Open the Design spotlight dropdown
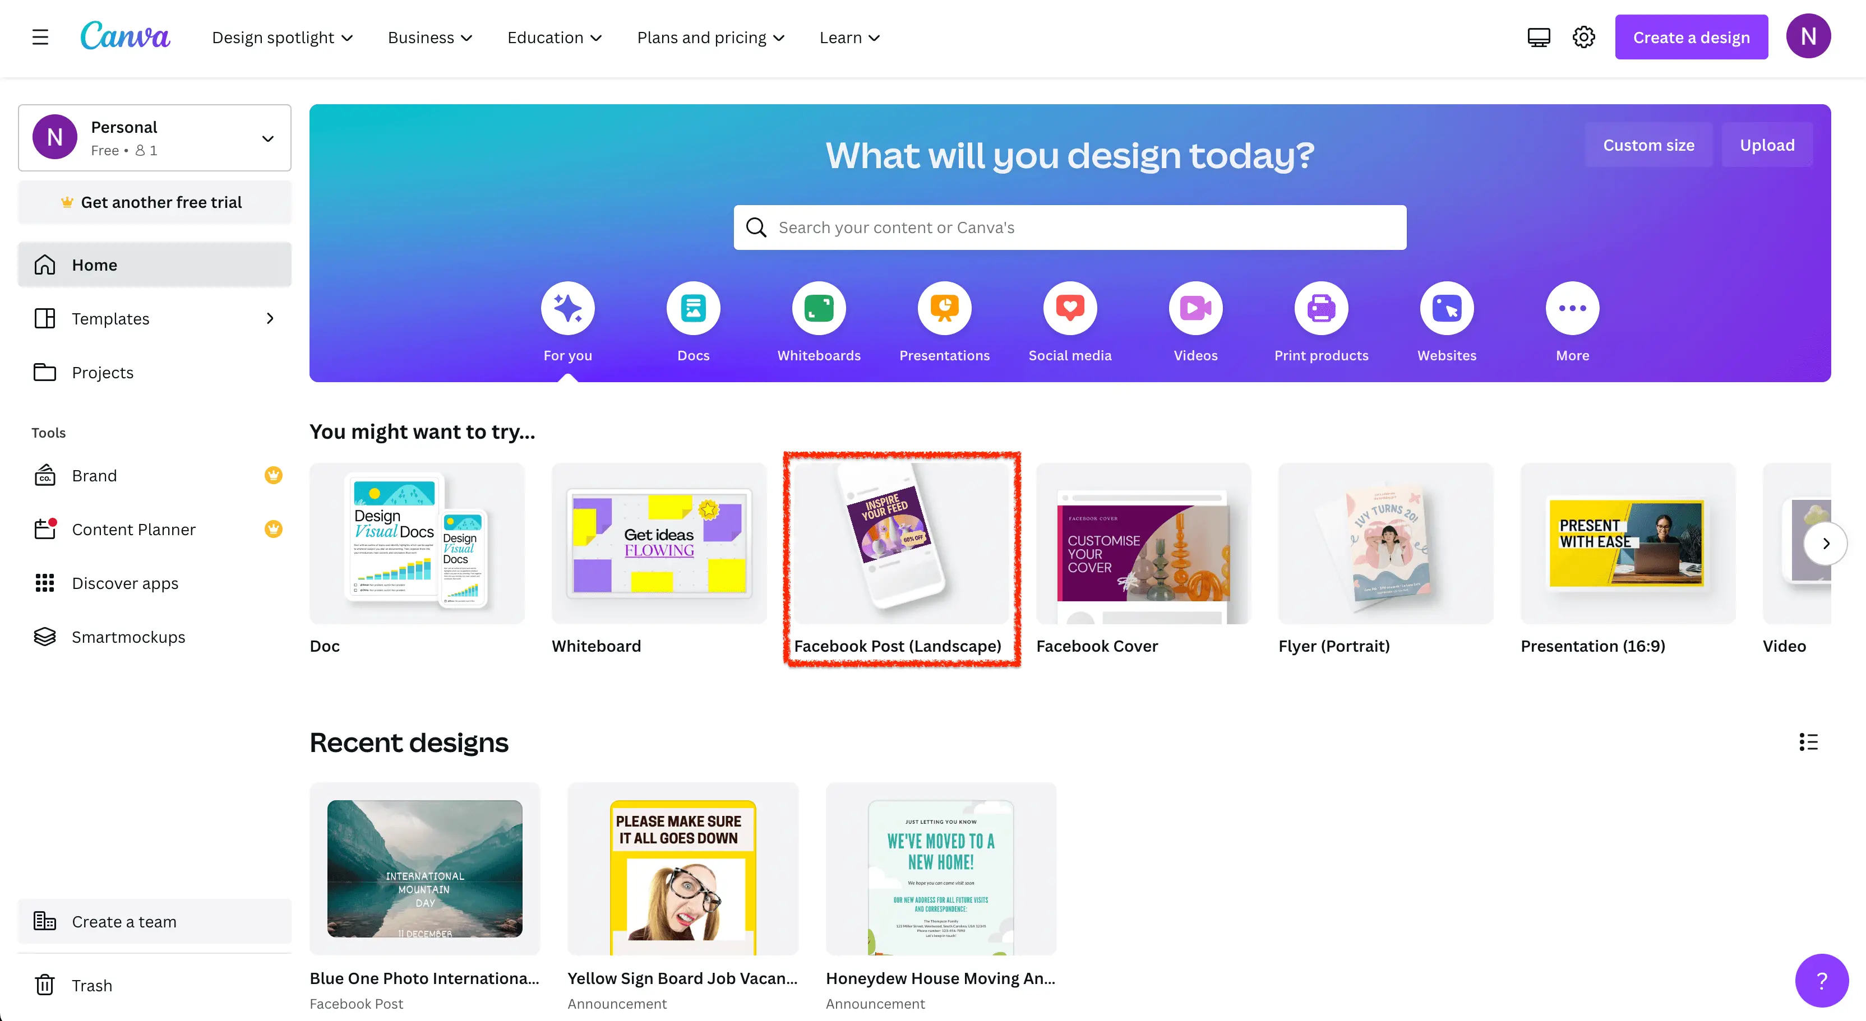 point(282,38)
